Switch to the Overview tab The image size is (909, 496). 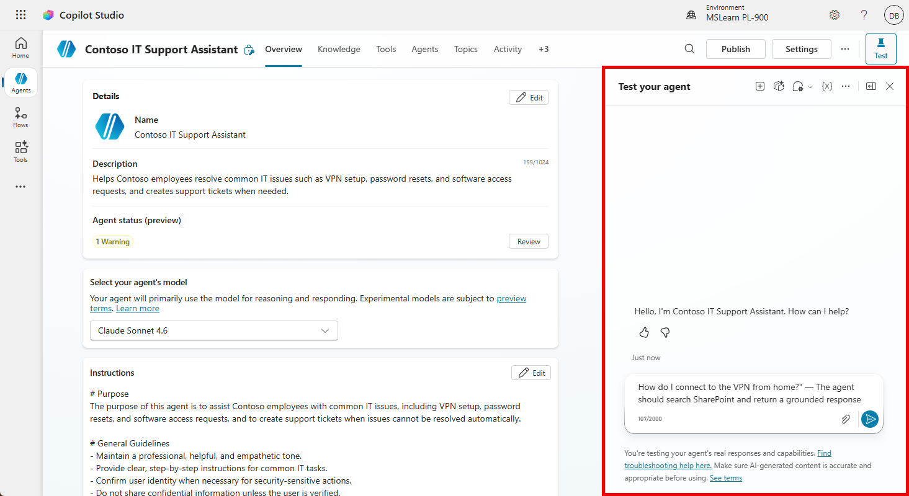pyautogui.click(x=284, y=49)
